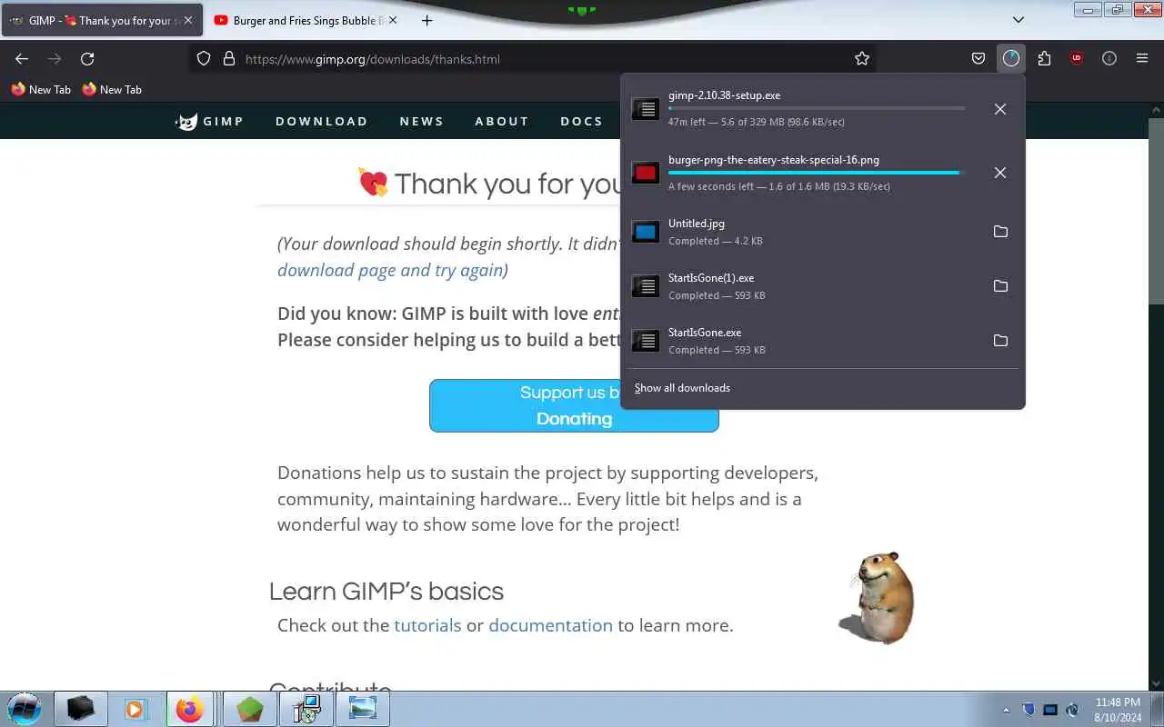1164x727 pixels.
Task: Open the picture viewer taskbar icon
Action: (363, 709)
